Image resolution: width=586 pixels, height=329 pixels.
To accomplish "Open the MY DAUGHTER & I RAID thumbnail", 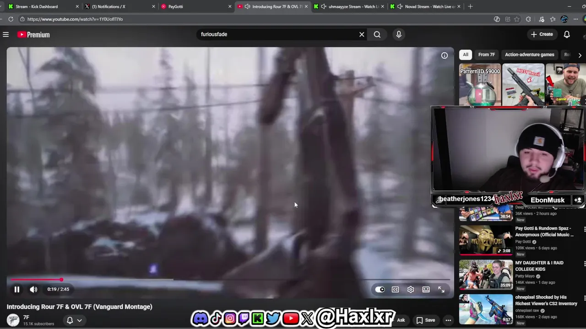I will [486, 275].
